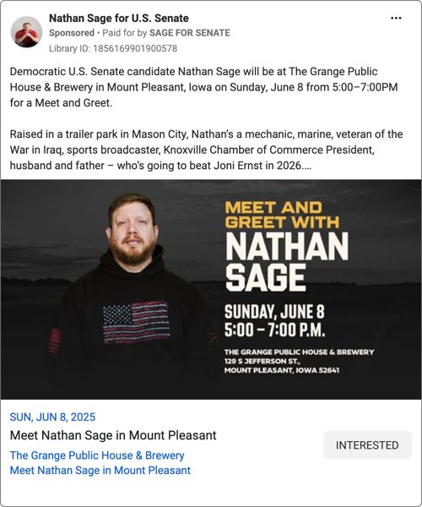
Task: Open Nathan Sage for U.S. Senate page
Action: pos(119,18)
